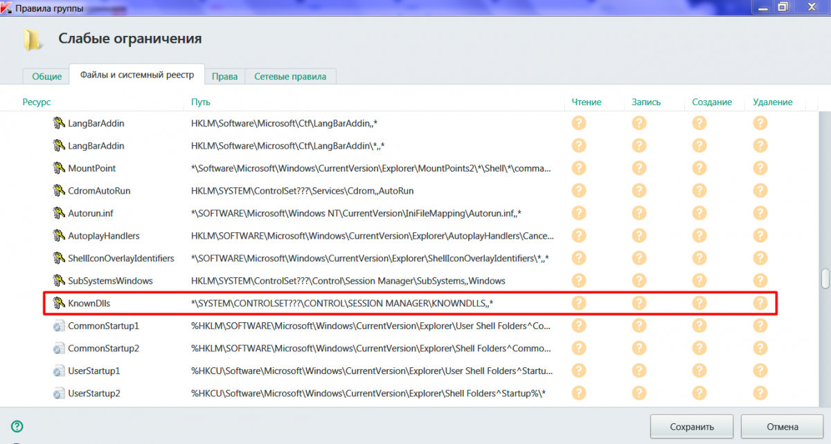Click the KnownDlls registry icon
831x444 pixels.
(x=59, y=304)
